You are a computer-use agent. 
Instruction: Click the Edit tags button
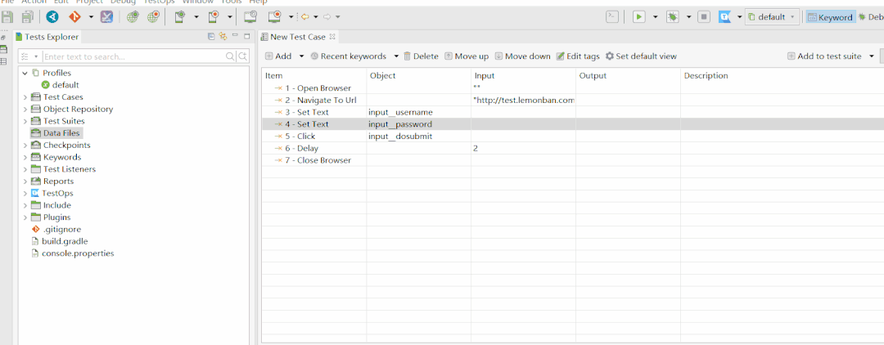coord(578,56)
